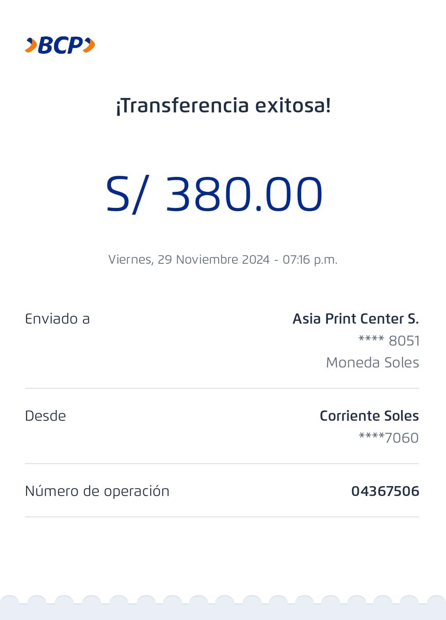Viewport: 446px width, 620px height.
Task: Click the "¡Transferencia exitosa!" heading
Action: tap(223, 105)
